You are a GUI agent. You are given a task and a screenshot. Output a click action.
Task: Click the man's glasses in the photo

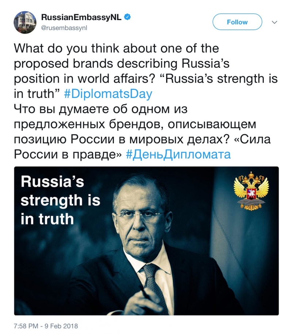141,213
